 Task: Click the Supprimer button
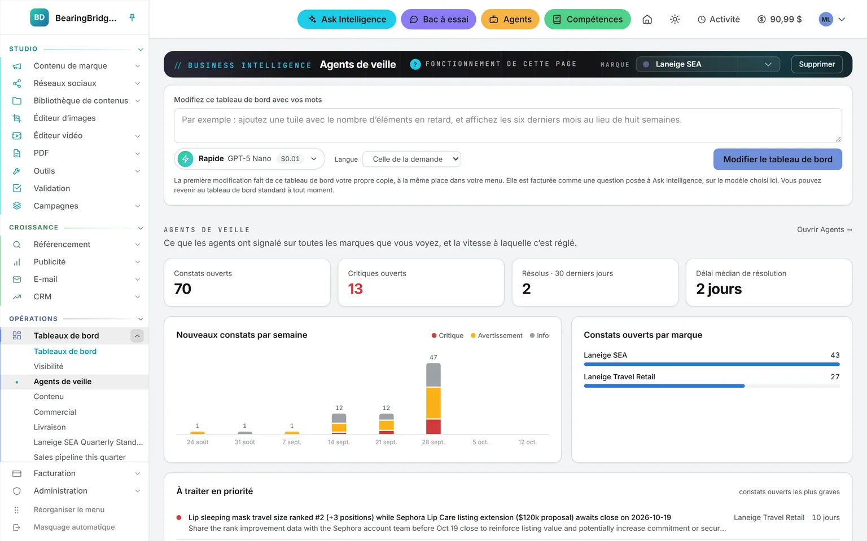click(817, 64)
